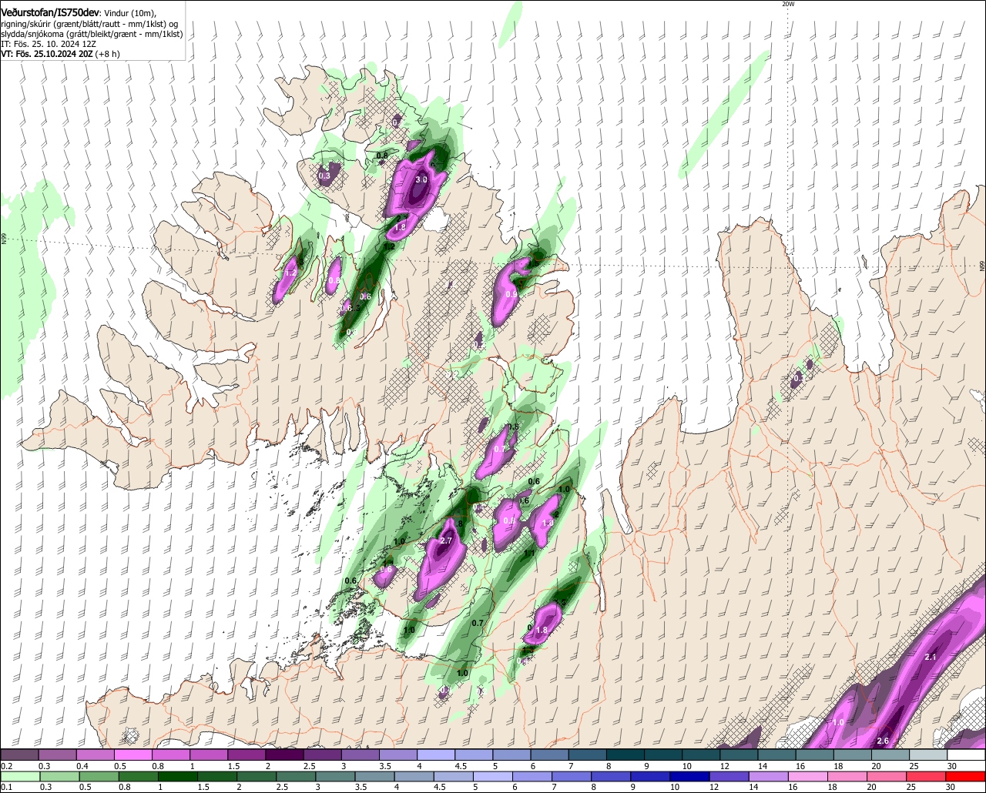Image resolution: width=986 pixels, height=793 pixels.
Task: Pick the white 30 swatch, upper legend
Action: point(967,755)
